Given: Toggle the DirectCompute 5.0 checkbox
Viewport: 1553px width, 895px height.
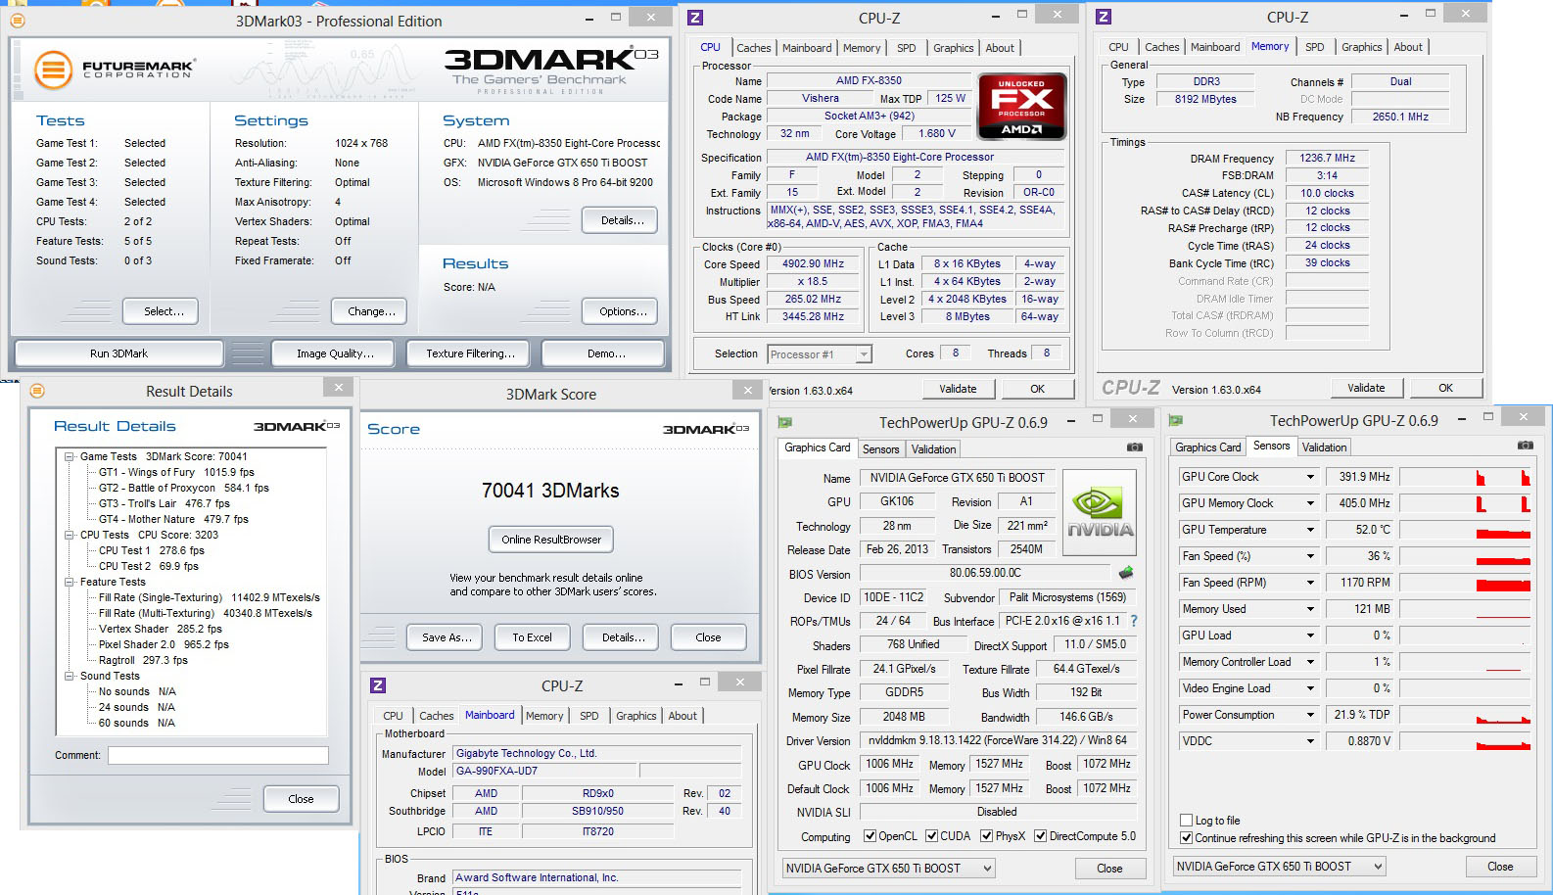Looking at the screenshot, I should click(x=1041, y=836).
